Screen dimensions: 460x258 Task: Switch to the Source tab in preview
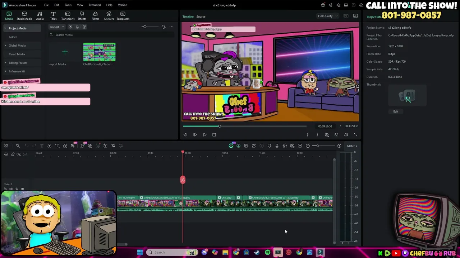pos(201,16)
